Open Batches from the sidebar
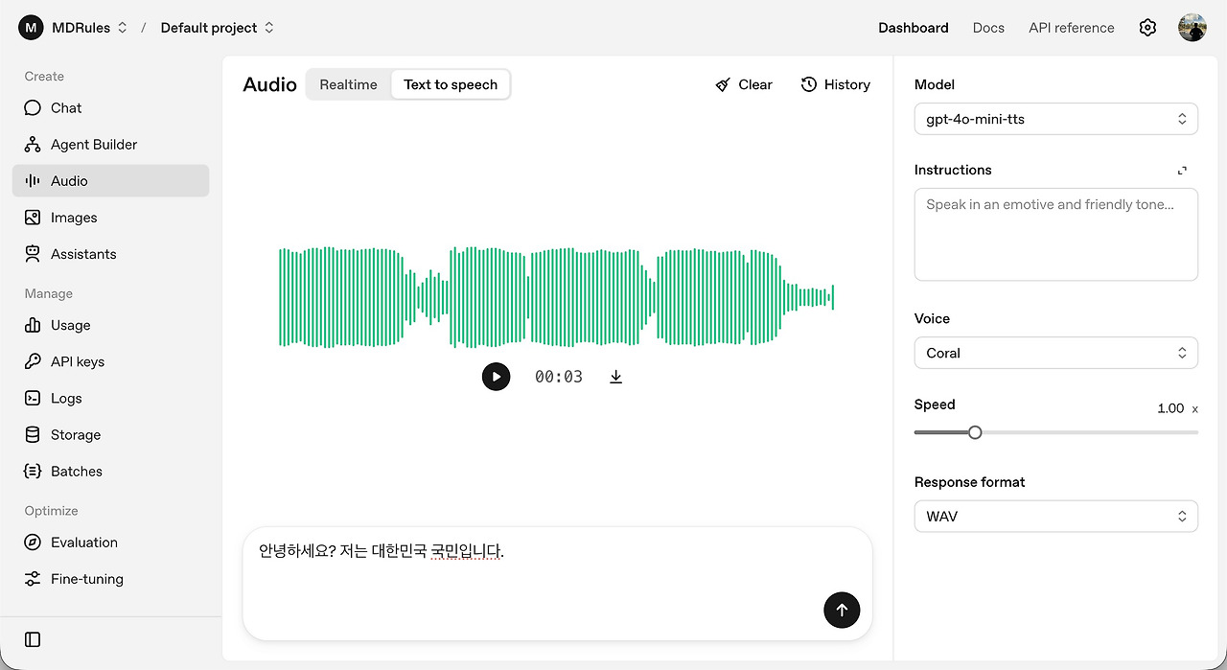The width and height of the screenshot is (1227, 670). point(110,472)
